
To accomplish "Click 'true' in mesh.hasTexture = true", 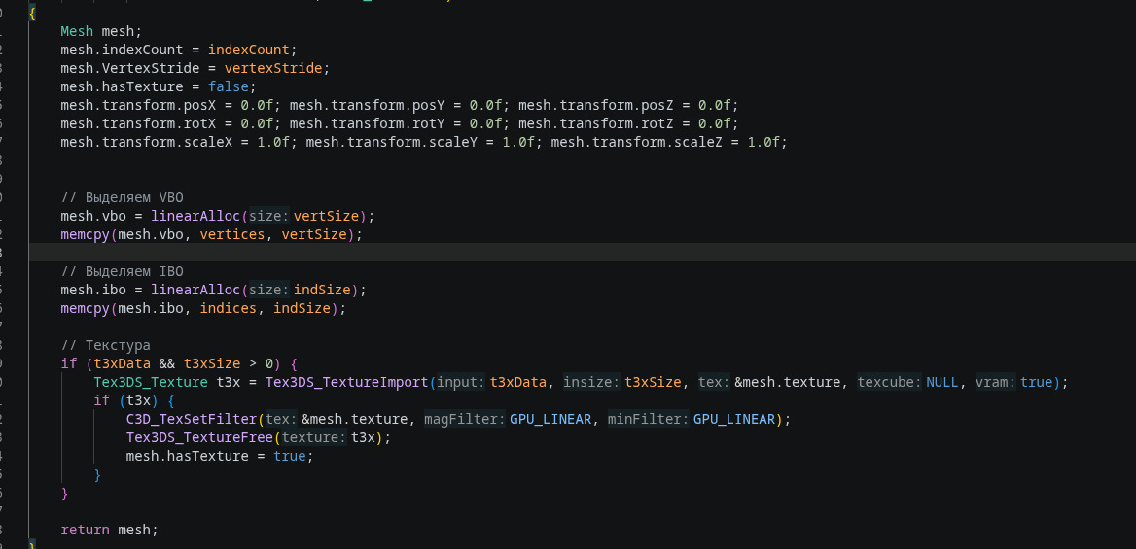I will click(x=289, y=456).
